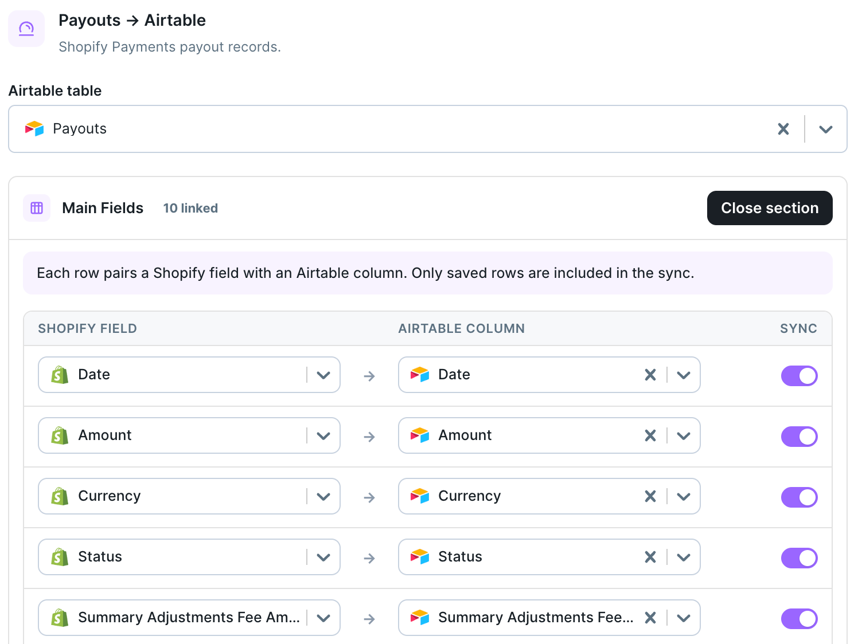This screenshot has height=644, width=858.
Task: Click the Main Fields table icon
Action: (x=37, y=208)
